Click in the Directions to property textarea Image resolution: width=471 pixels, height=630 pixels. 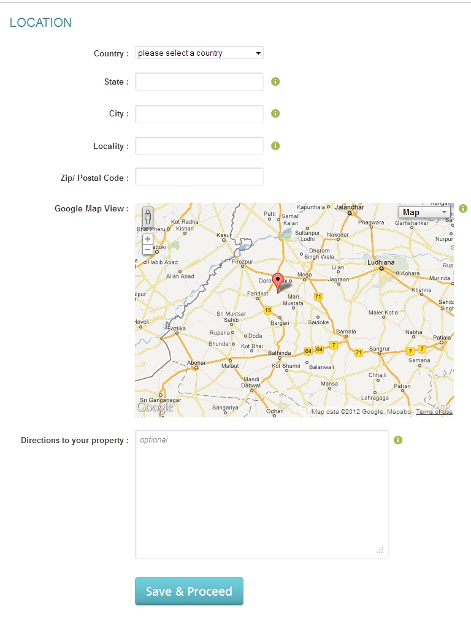(x=262, y=494)
